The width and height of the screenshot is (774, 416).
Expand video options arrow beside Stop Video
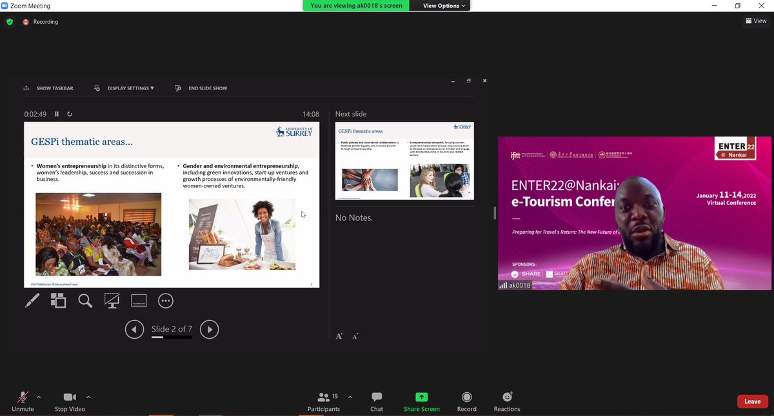88,397
